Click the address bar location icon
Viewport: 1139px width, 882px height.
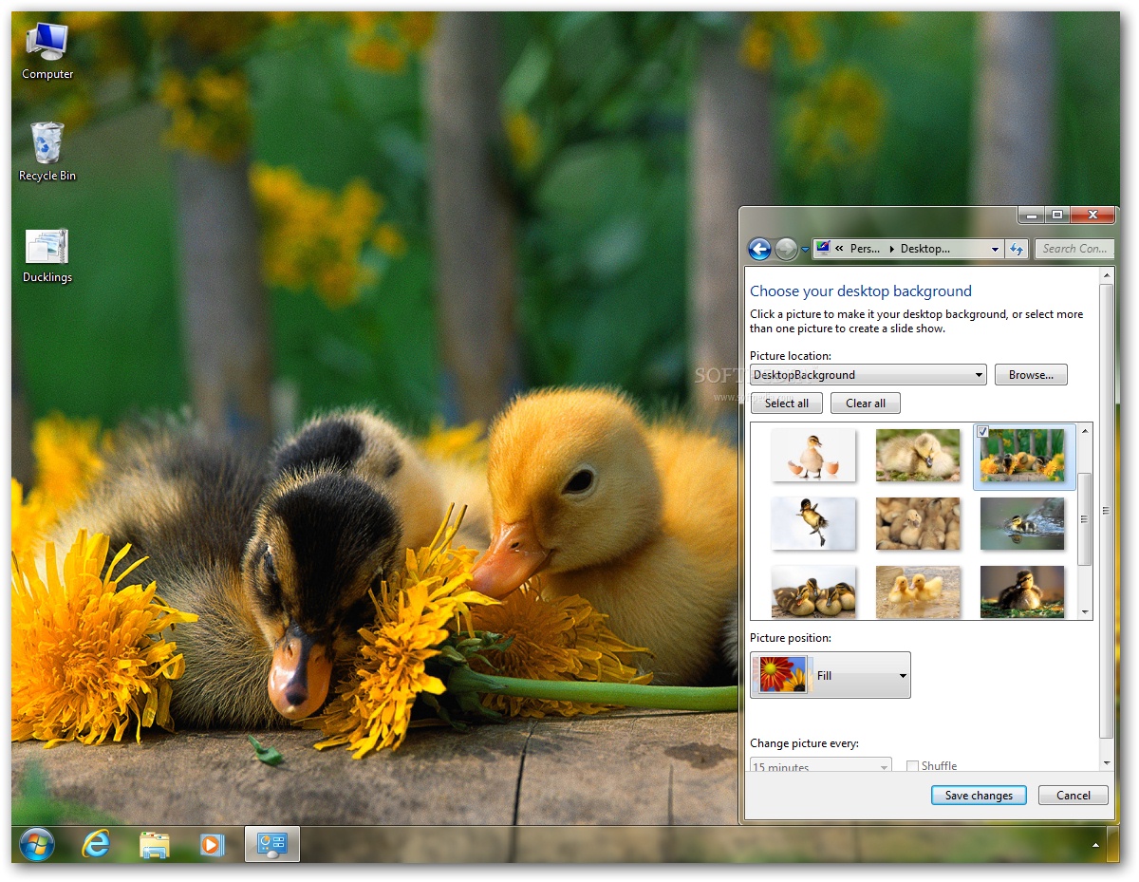point(824,249)
